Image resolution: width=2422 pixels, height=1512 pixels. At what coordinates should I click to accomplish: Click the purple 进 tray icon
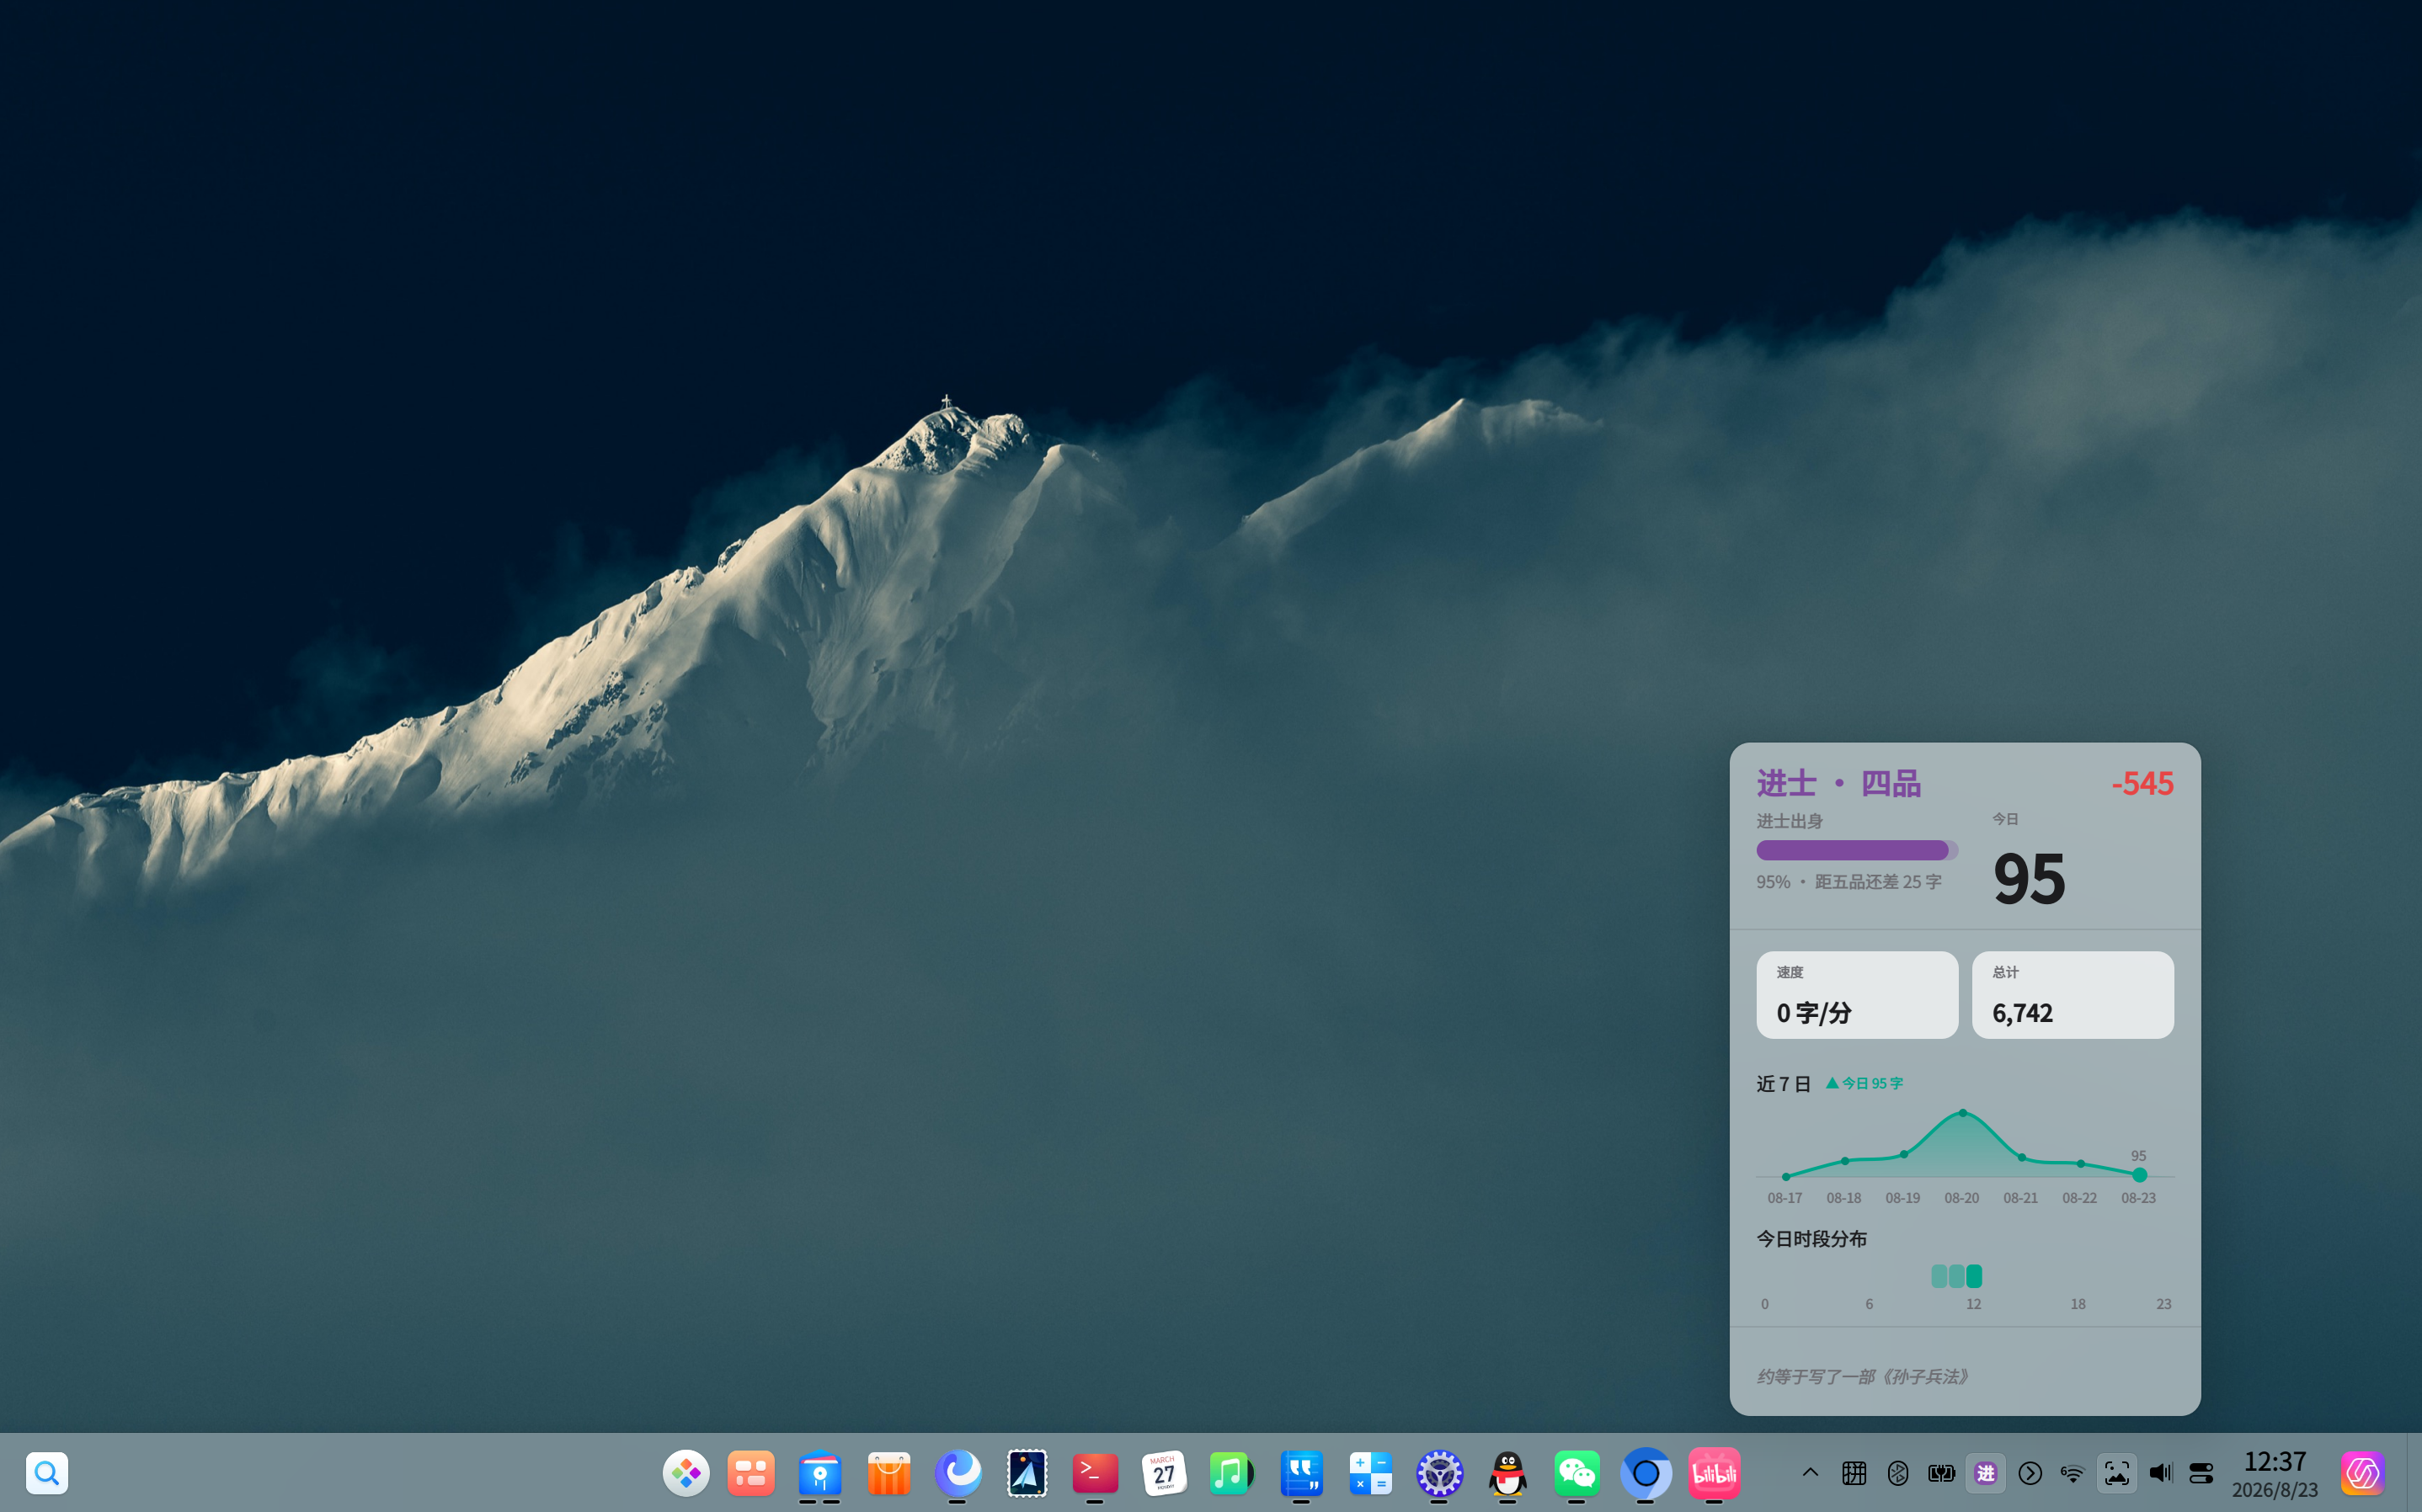[1986, 1473]
